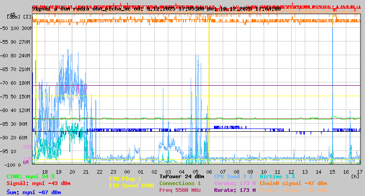The width and height of the screenshot is (365, 196).
Task: Click the purple '6M' rate marker label
Action: tap(26, 162)
